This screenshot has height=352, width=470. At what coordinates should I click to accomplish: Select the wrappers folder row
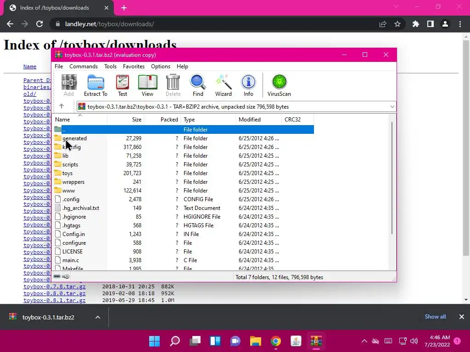[x=184, y=181]
